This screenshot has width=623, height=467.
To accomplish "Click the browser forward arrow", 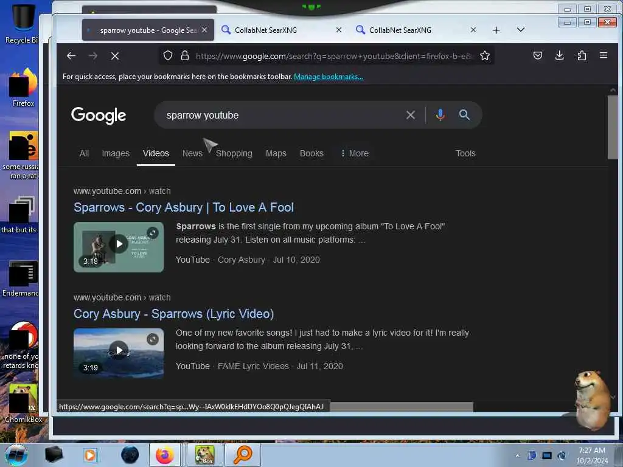I will 93,56.
